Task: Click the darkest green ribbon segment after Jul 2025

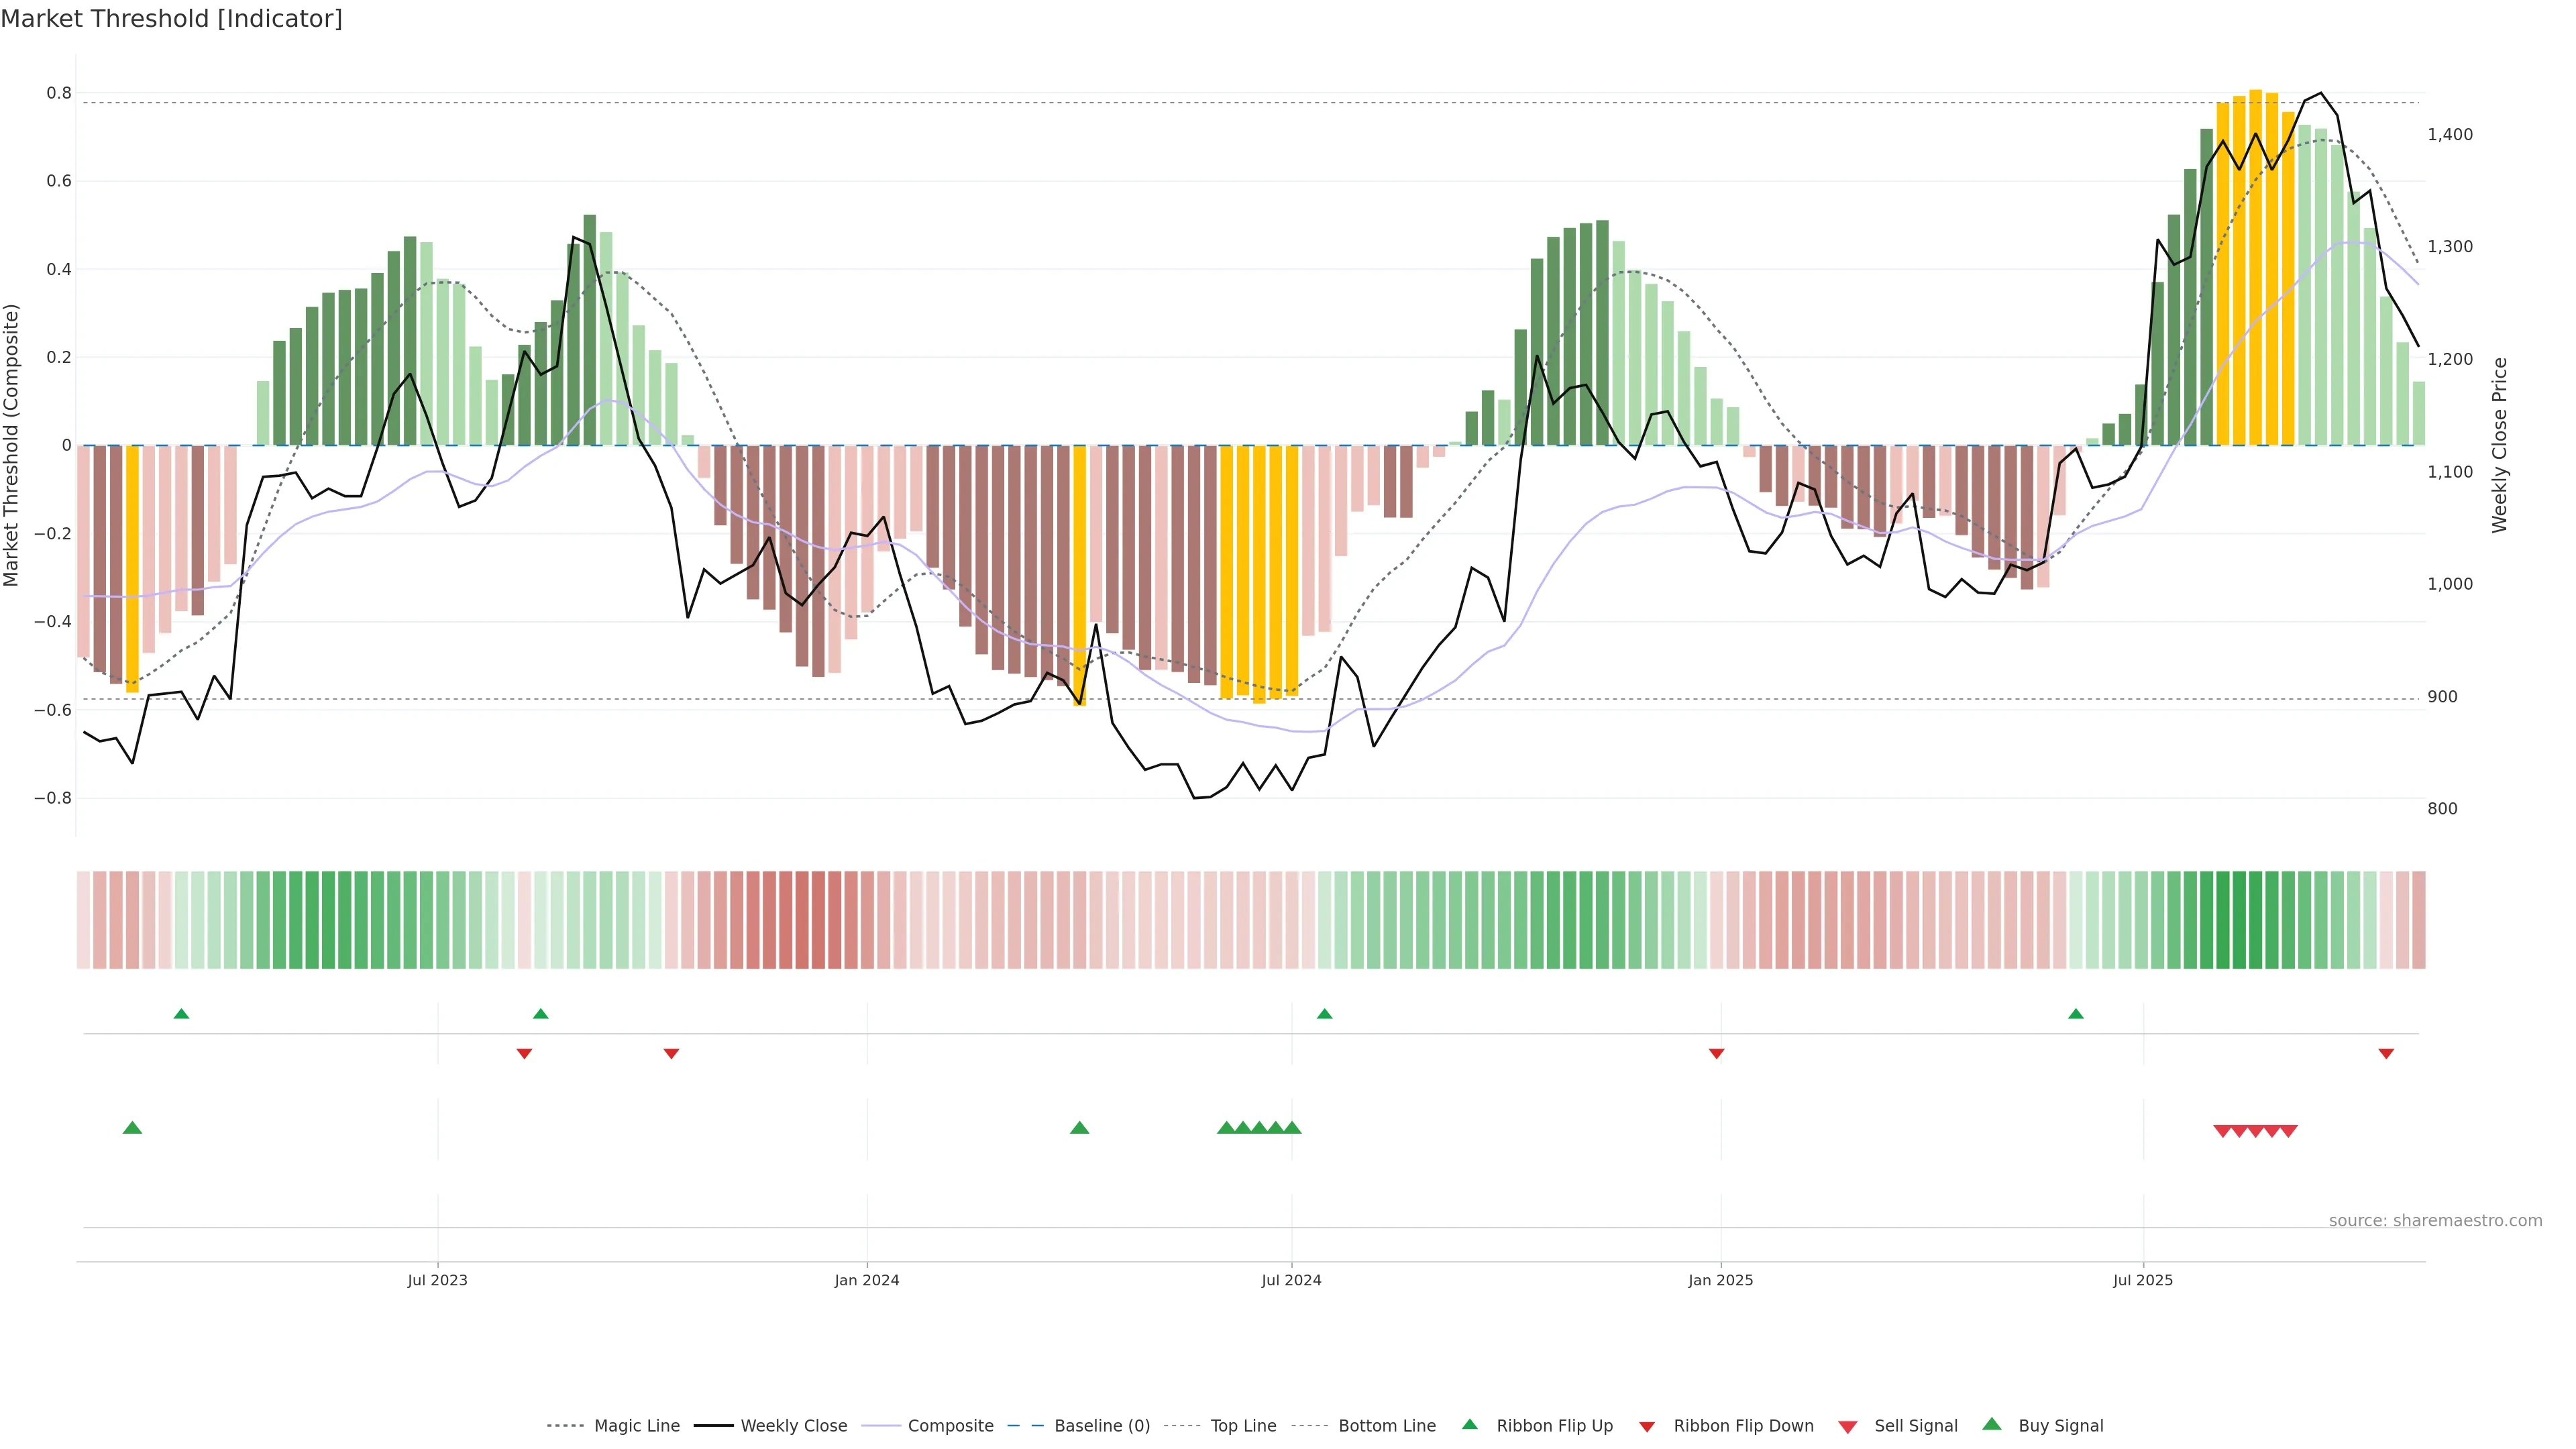Action: pyautogui.click(x=2240, y=920)
